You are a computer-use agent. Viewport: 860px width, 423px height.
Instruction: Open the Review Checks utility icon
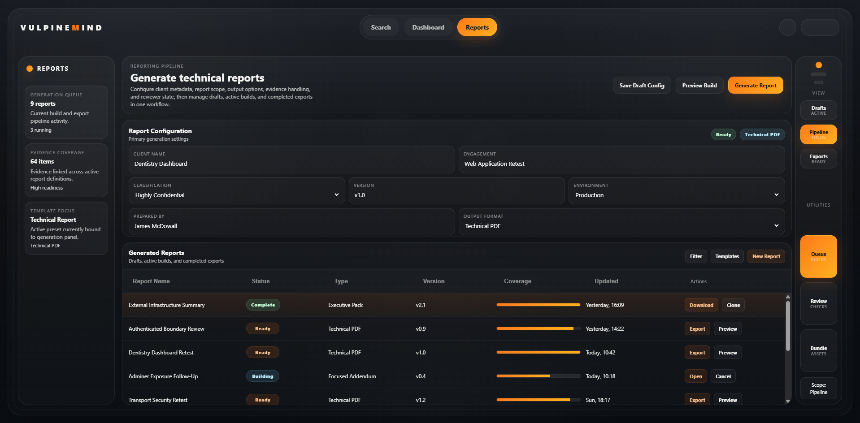(x=818, y=303)
